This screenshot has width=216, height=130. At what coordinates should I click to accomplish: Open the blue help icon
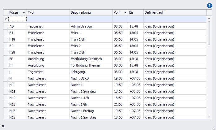point(209,6)
